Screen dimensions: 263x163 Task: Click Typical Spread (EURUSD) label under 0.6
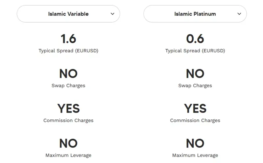[195, 51]
